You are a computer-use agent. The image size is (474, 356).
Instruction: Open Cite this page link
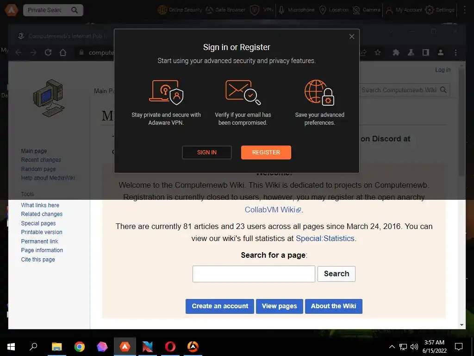(38, 260)
